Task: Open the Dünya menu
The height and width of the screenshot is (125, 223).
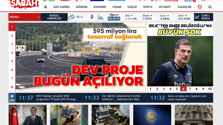Action: click(148, 7)
